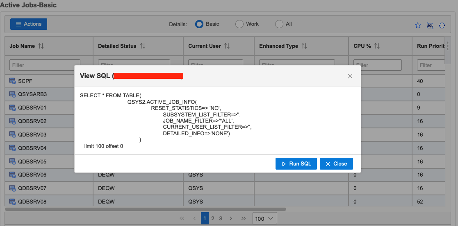458x226 pixels.
Task: Close the View SQL dialog with X
Action: (x=350, y=76)
